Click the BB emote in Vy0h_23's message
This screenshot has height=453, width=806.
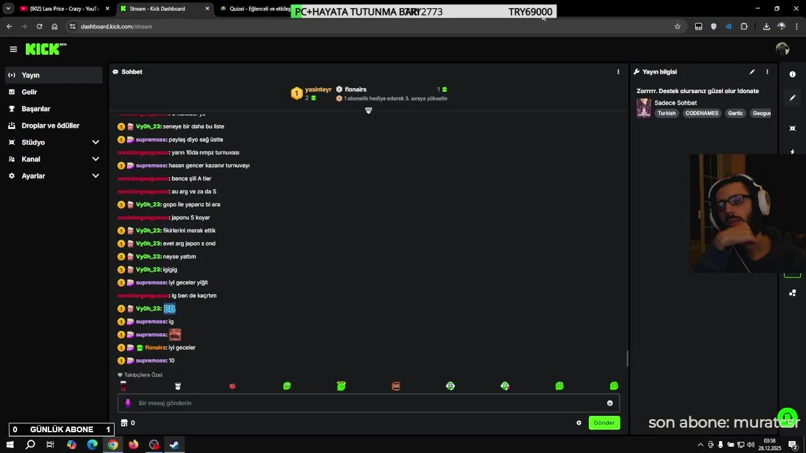point(169,308)
